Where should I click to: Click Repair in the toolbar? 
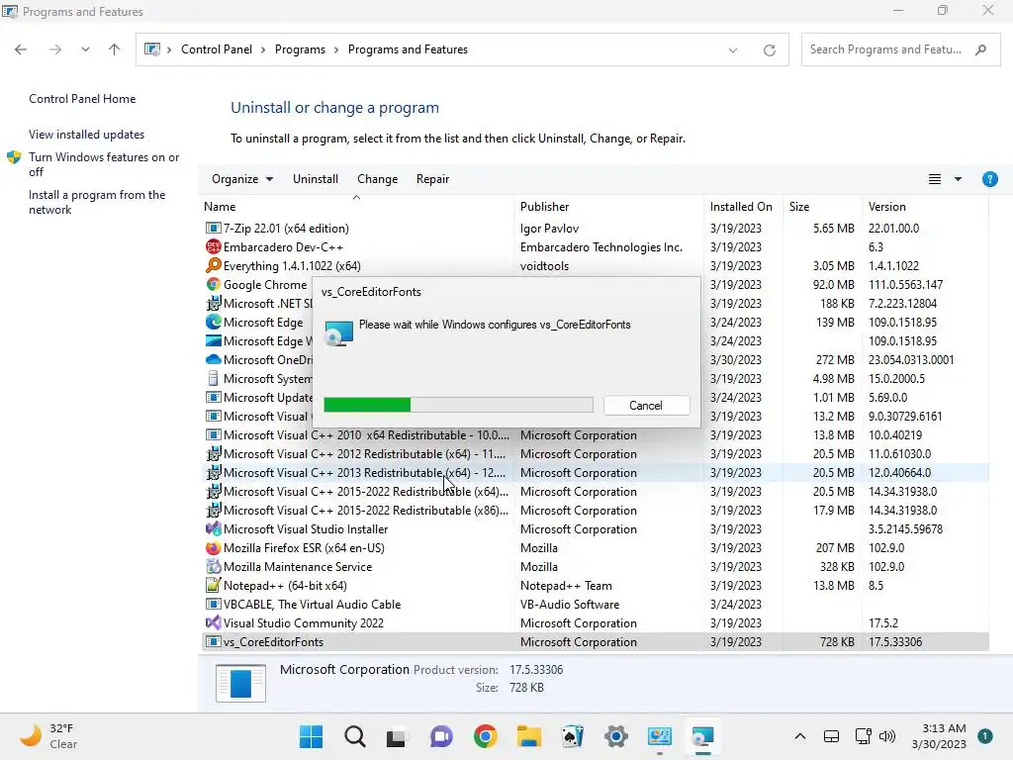tap(432, 179)
